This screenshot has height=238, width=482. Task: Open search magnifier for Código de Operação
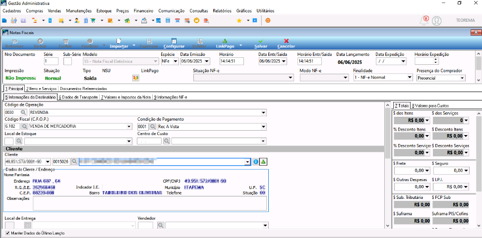(x=24, y=112)
